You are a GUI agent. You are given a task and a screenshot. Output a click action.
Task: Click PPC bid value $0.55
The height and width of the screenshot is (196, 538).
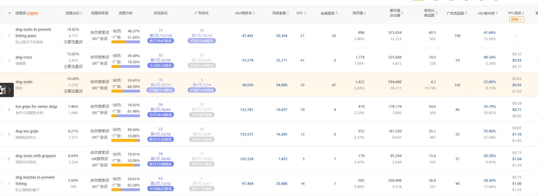pos(517,61)
